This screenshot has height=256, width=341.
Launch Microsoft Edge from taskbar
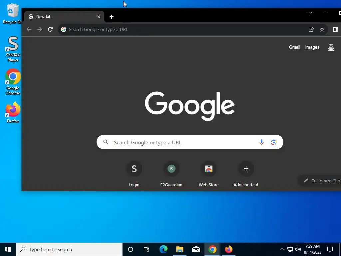(163, 249)
